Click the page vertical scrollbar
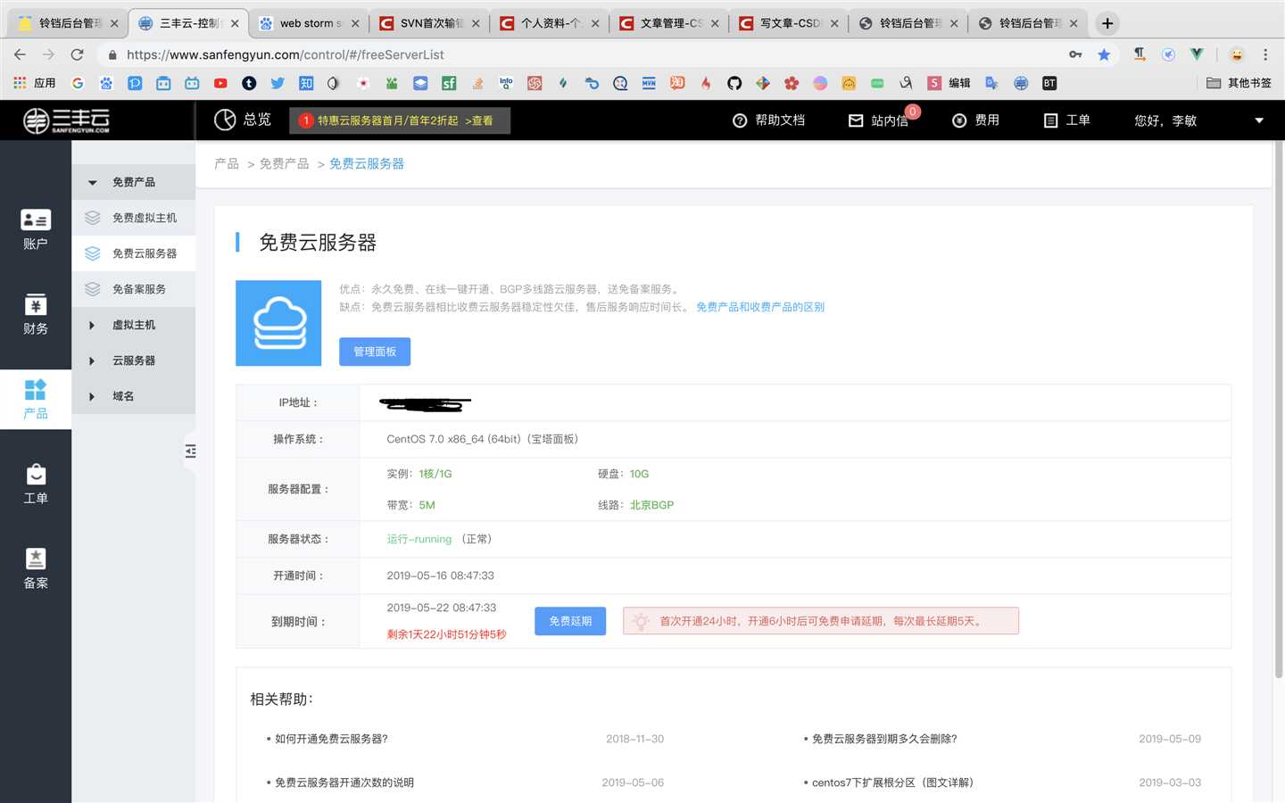1285x803 pixels. [x=1278, y=410]
